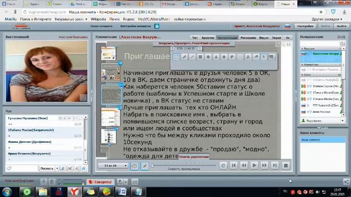Collapse the Гости group in users list

click(302, 74)
